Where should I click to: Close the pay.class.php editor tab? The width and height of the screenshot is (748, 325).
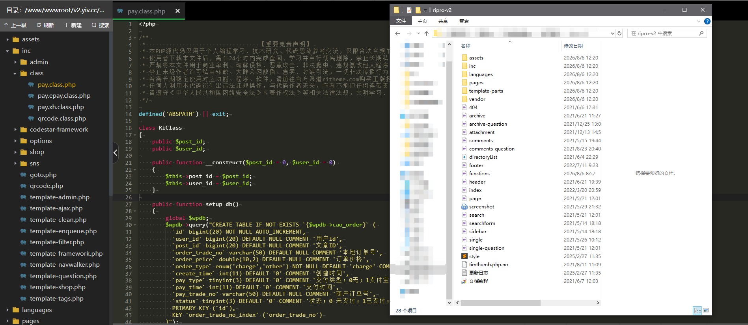click(x=177, y=11)
